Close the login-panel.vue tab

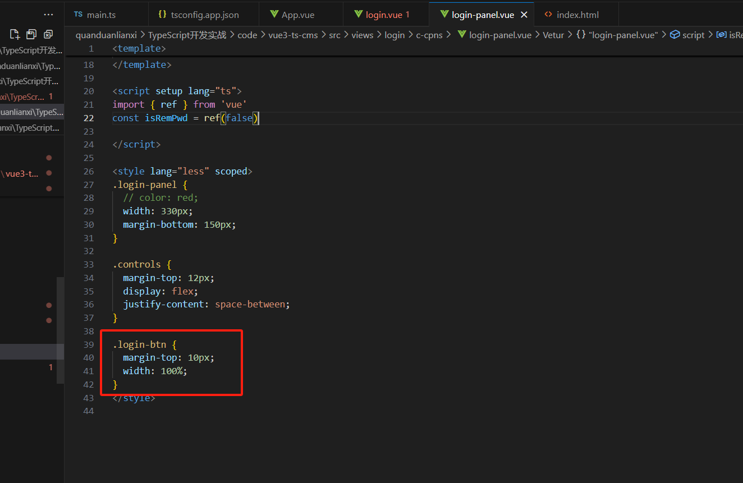[524, 15]
